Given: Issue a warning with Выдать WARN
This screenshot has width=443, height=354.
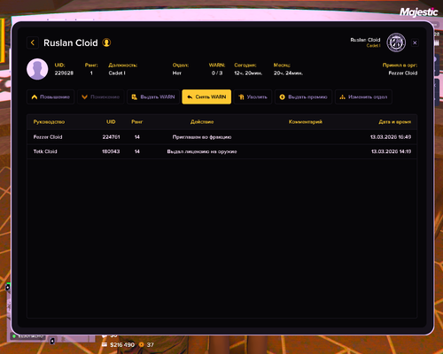Looking at the screenshot, I should 153,96.
